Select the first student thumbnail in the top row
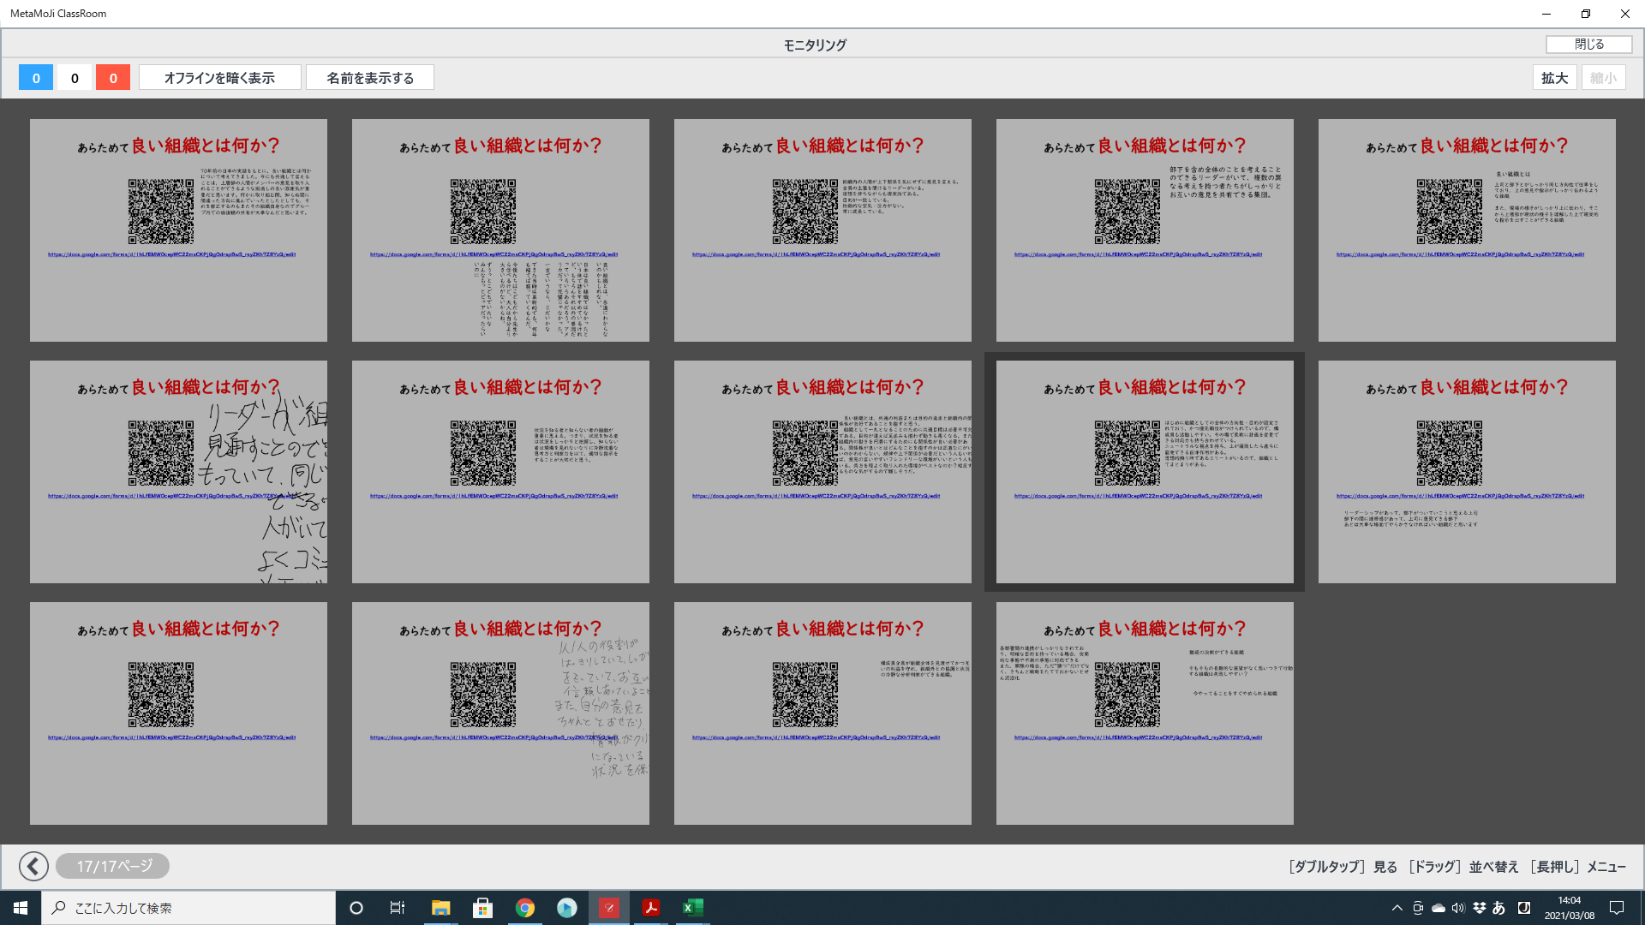Image resolution: width=1645 pixels, height=925 pixels. pos(178,230)
